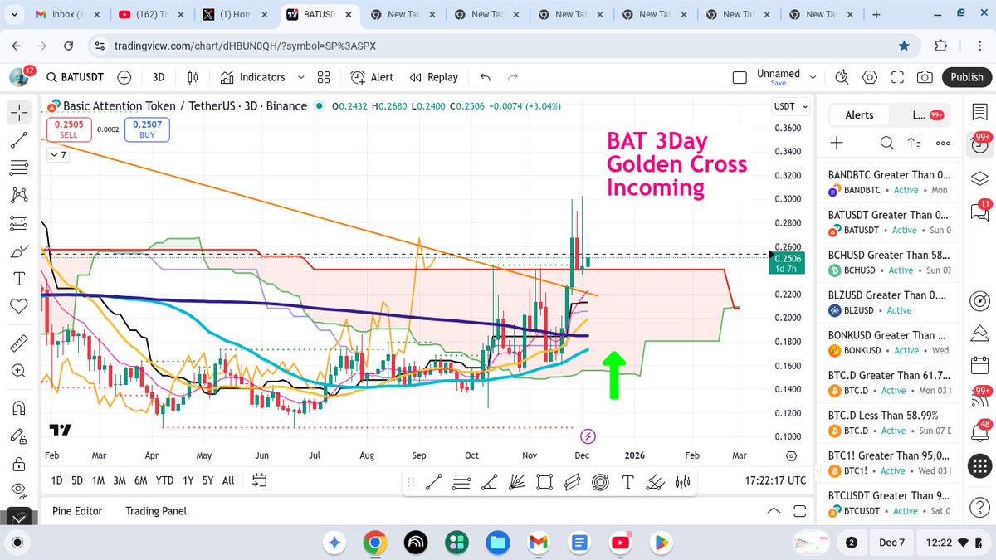
Task: Toggle fullscreen mode icon
Action: [x=897, y=77]
